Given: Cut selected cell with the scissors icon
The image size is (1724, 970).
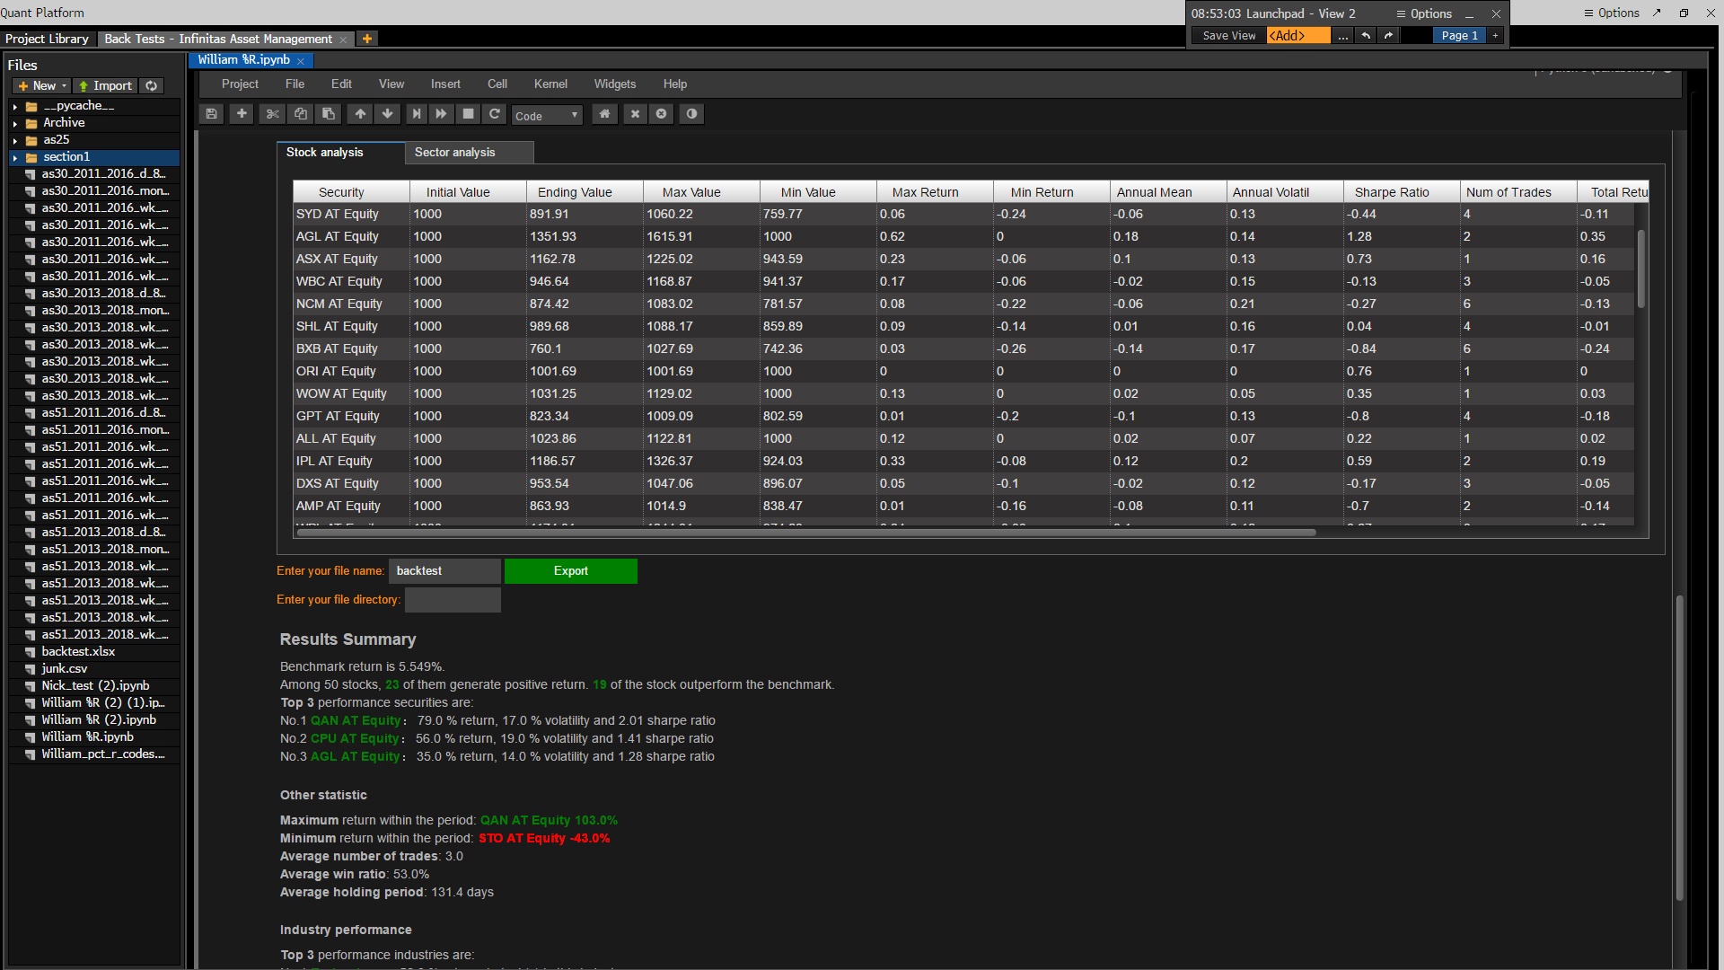Looking at the screenshot, I should (272, 114).
